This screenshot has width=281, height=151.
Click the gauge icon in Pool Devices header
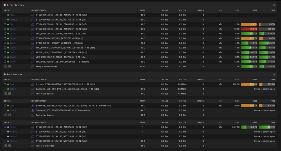274,74
